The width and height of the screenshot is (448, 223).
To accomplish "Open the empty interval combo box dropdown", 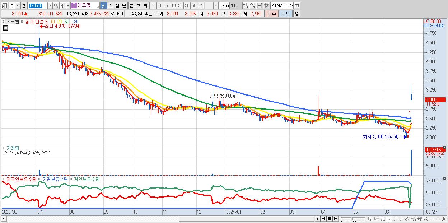I will 216,5.
